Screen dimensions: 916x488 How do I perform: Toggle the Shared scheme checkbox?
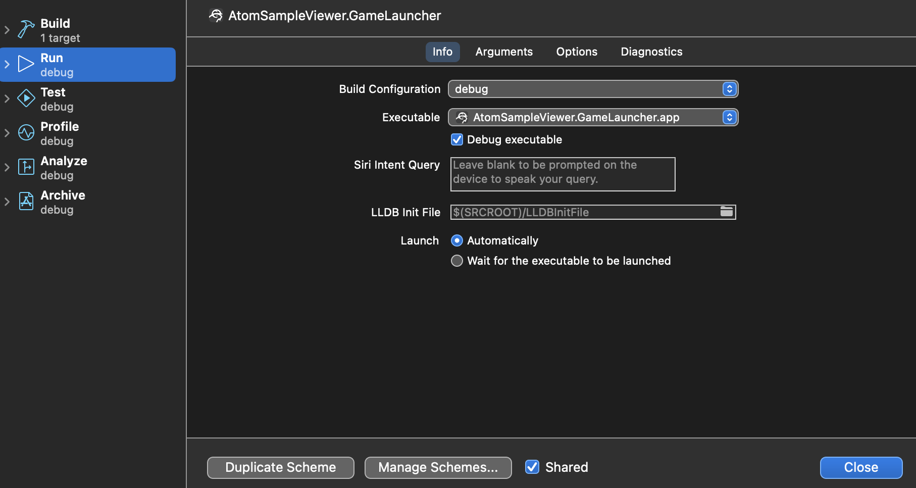tap(532, 467)
